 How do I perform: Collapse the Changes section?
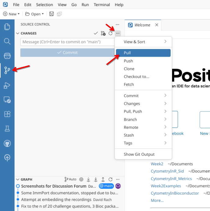pyautogui.click(x=18, y=33)
